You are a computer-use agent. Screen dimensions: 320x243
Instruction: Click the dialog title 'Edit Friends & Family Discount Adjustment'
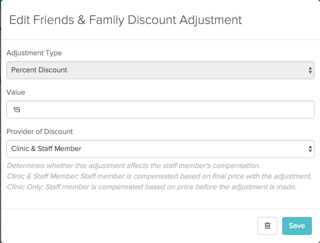tap(125, 20)
